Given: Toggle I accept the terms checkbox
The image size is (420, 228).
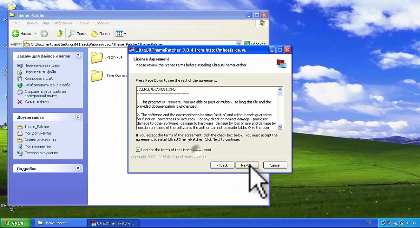Looking at the screenshot, I should (138, 150).
